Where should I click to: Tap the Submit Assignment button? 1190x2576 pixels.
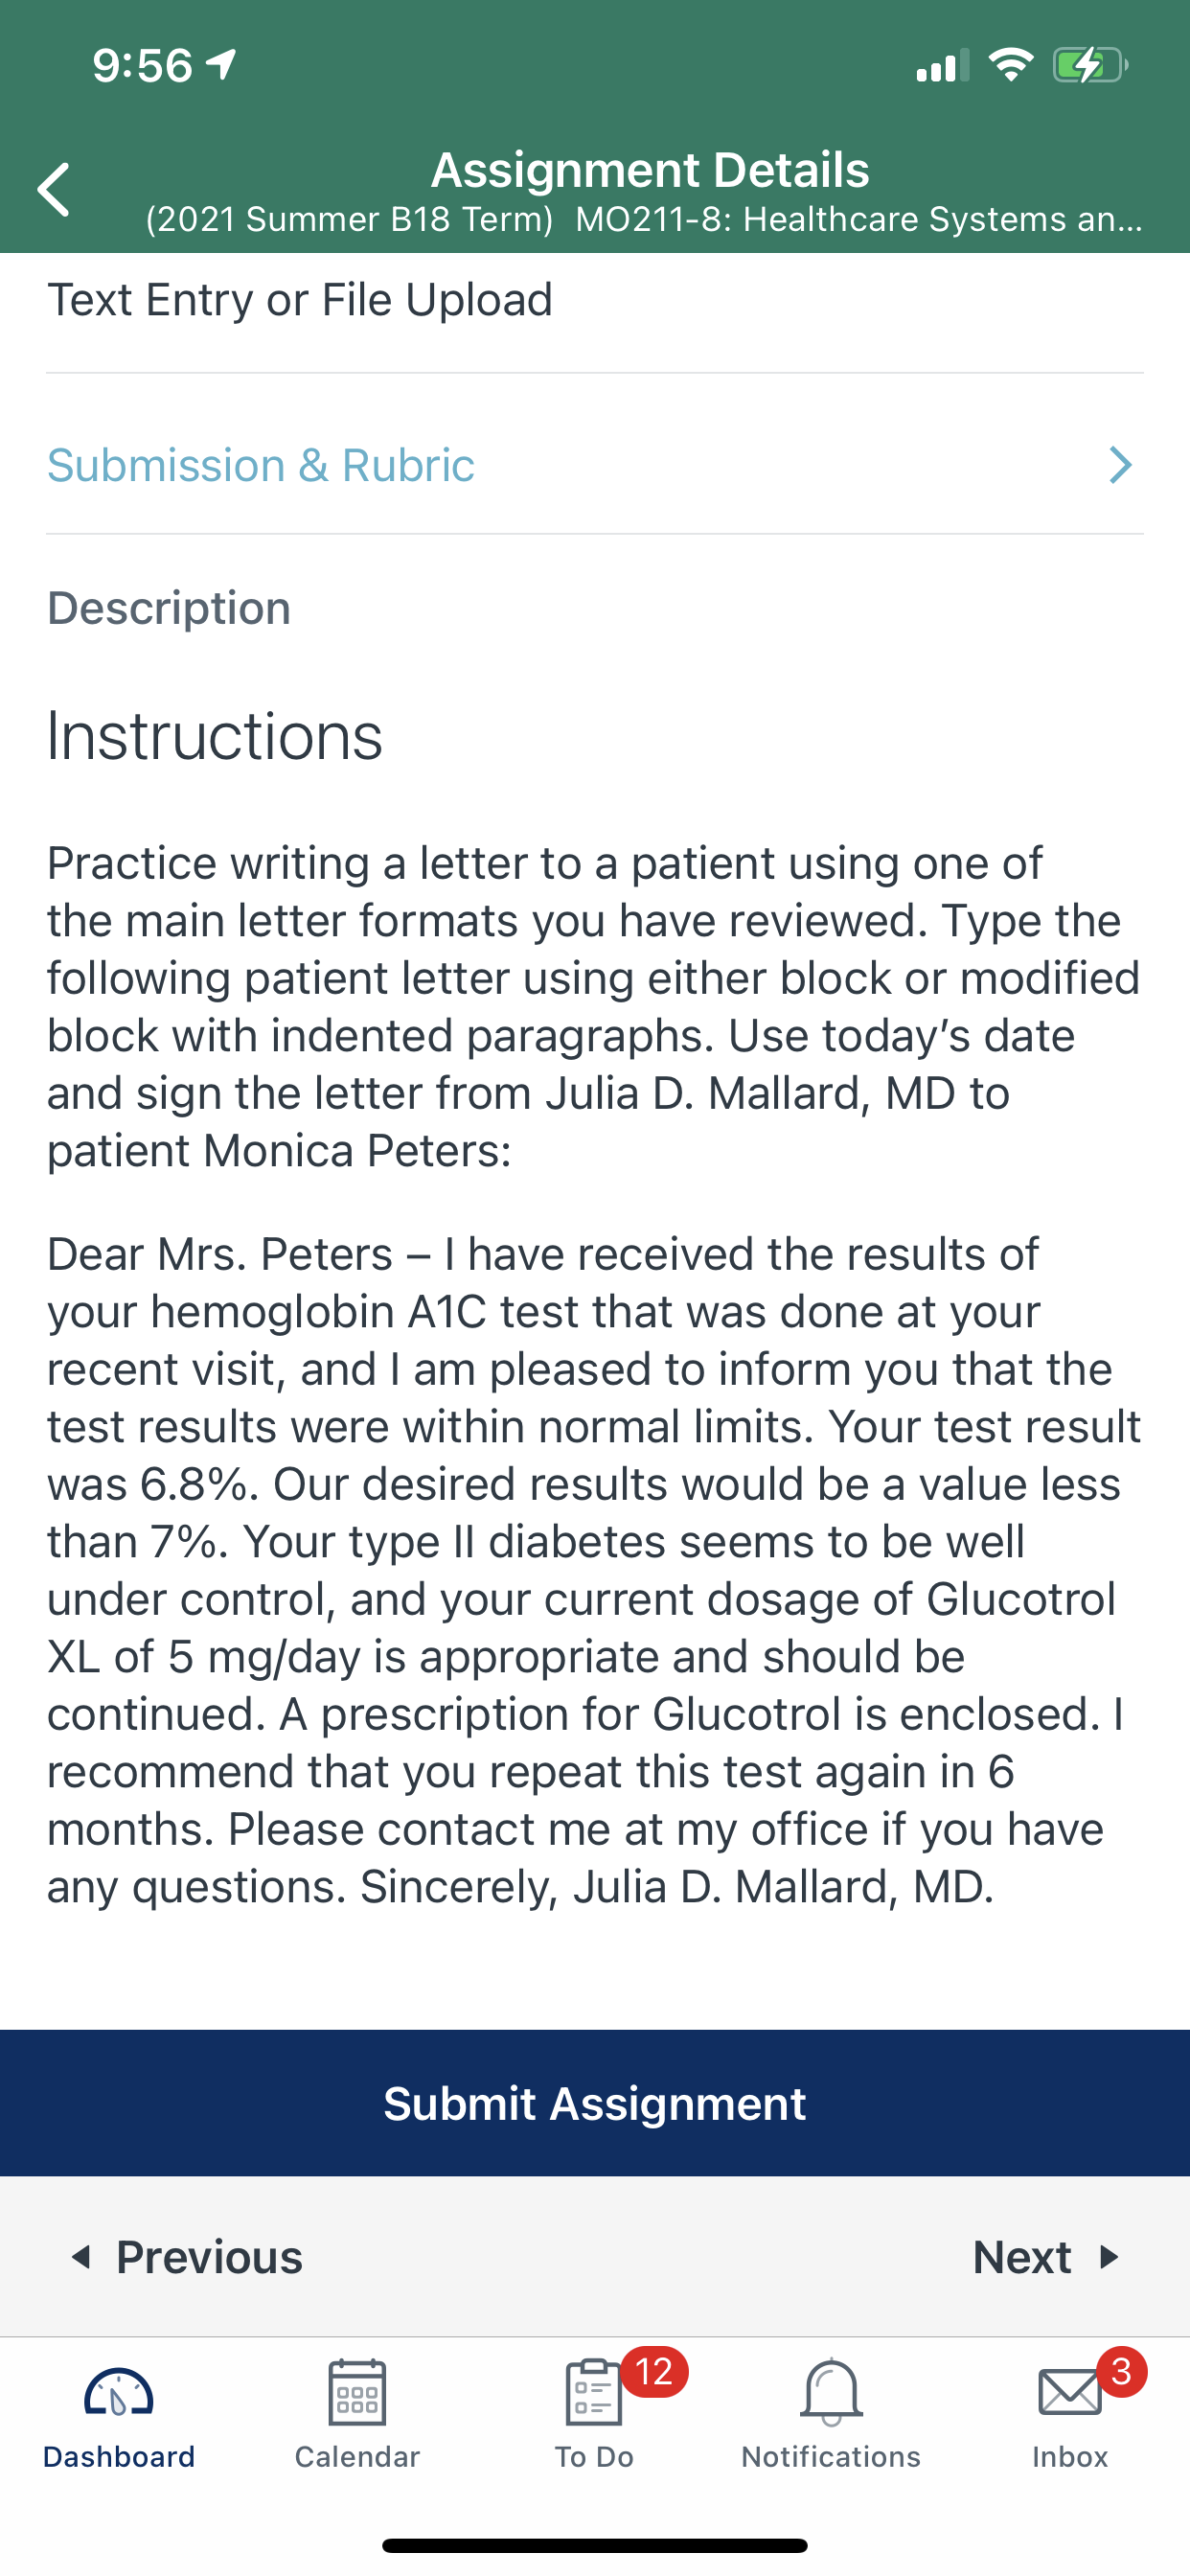595,2103
